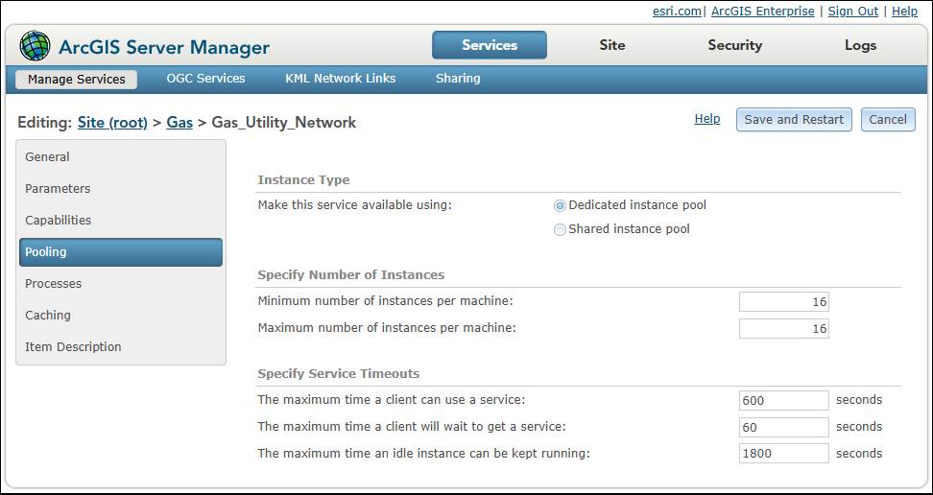933x495 pixels.
Task: Switch to the Site tab
Action: 612,45
